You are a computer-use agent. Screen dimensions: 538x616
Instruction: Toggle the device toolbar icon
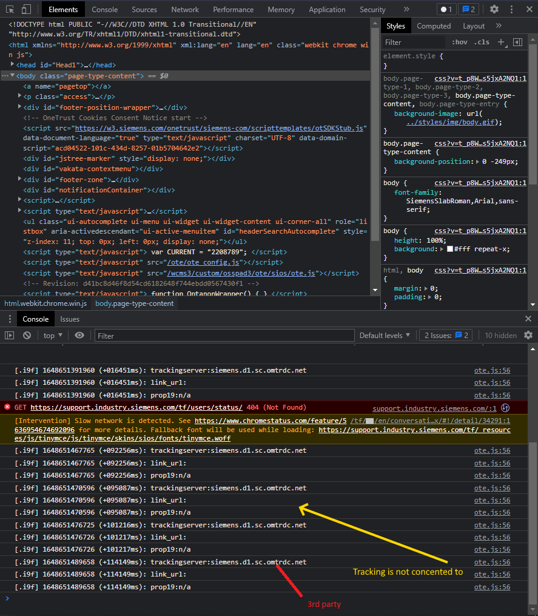click(x=26, y=9)
